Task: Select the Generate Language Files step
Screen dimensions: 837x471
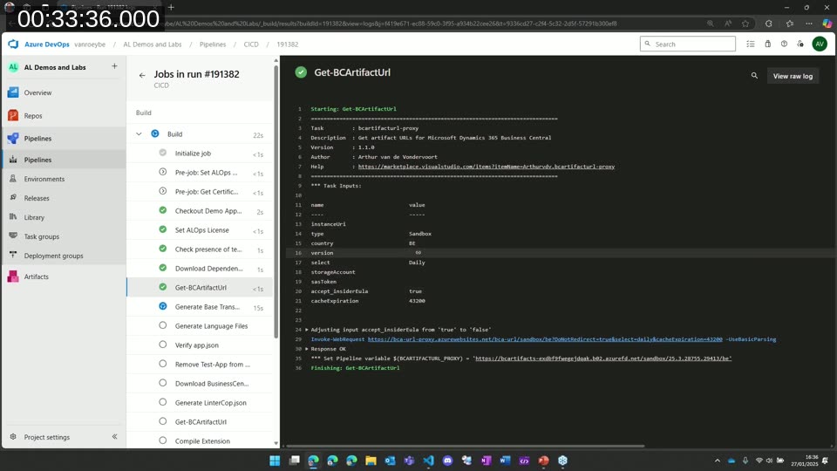Action: click(201, 325)
